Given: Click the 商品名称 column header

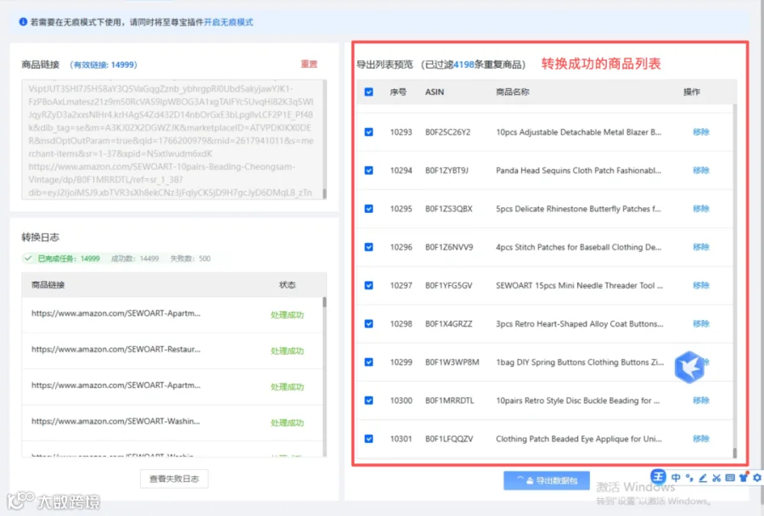Looking at the screenshot, I should 513,92.
